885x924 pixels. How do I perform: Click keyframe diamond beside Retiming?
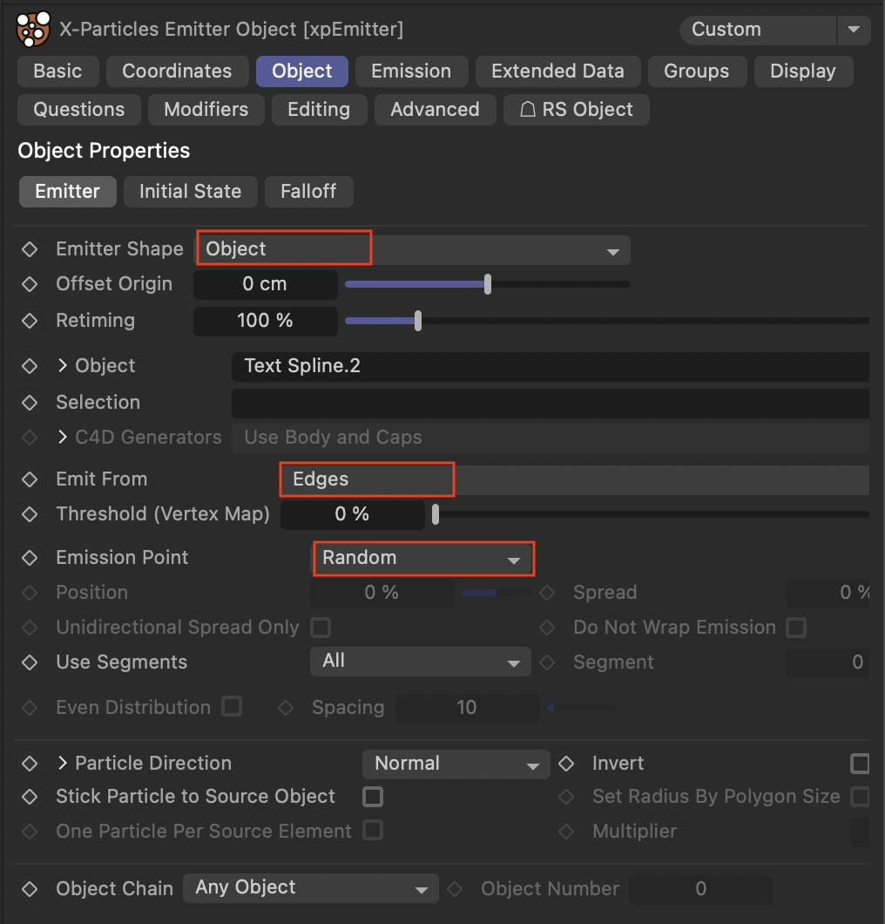[30, 321]
